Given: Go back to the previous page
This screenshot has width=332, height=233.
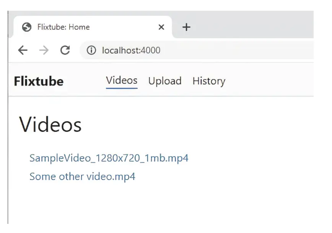Looking at the screenshot, I should 23,50.
